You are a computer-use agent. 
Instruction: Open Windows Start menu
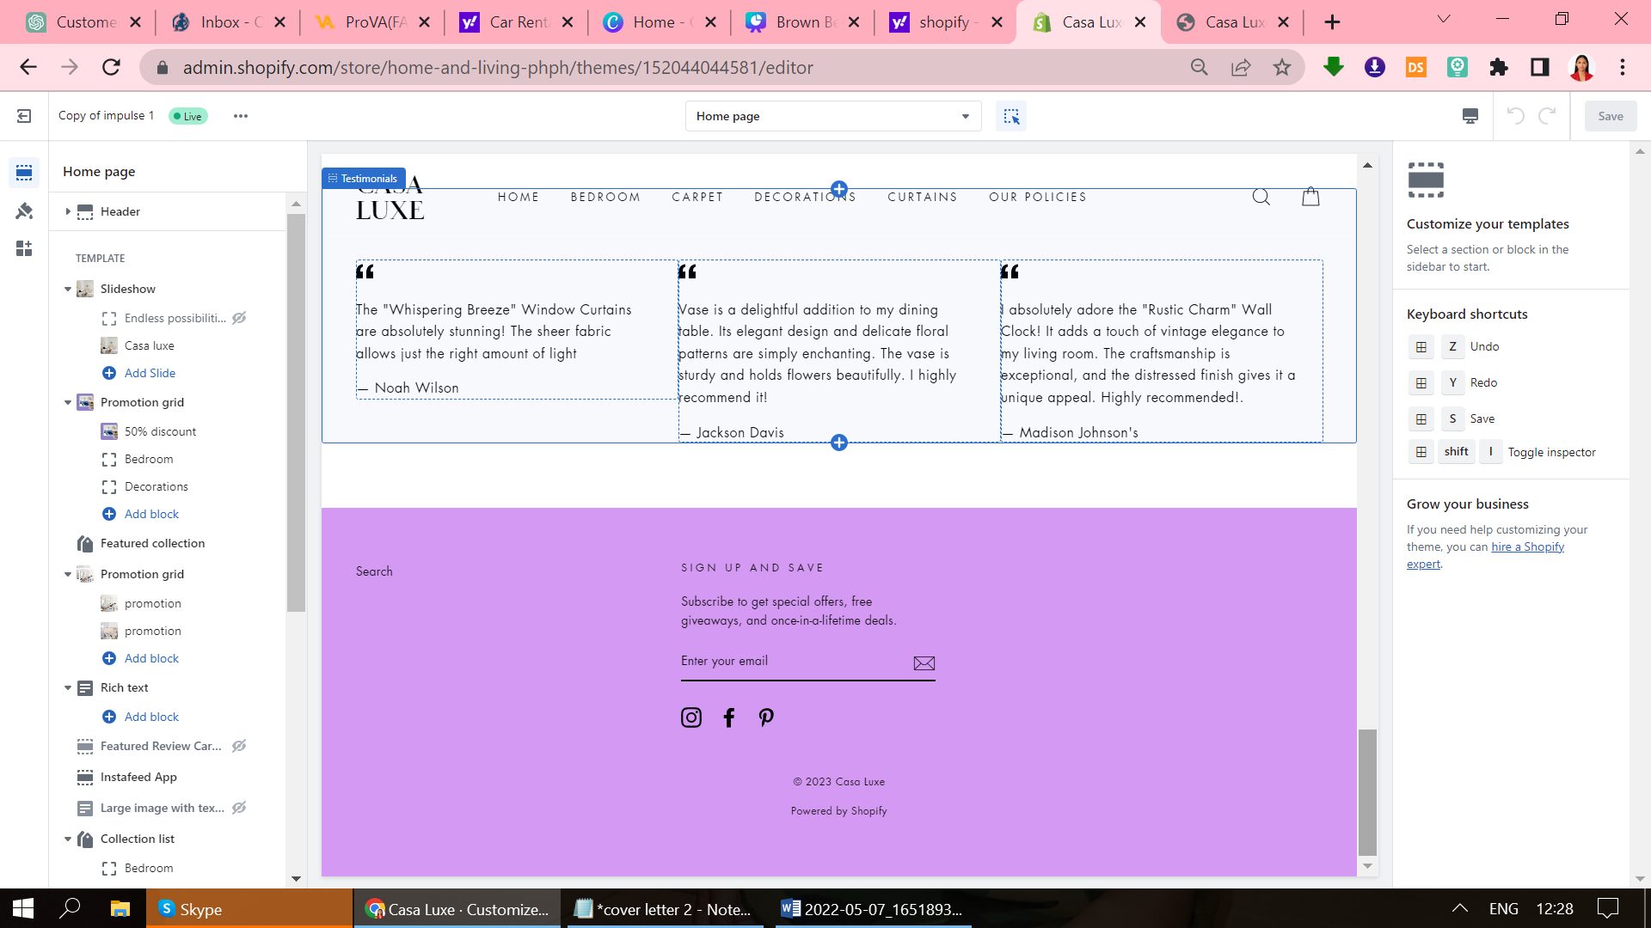pyautogui.click(x=23, y=908)
